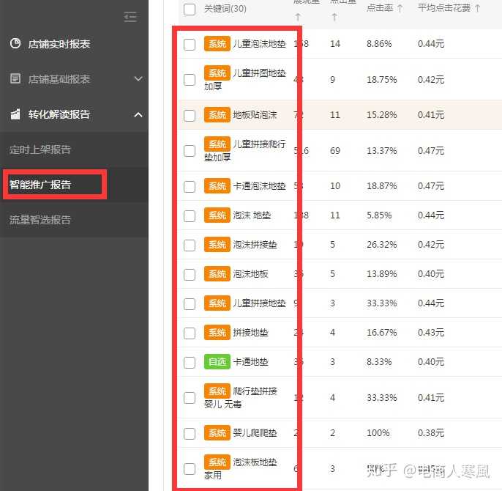Image resolution: width=502 pixels, height=491 pixels.
Task: Click the 15.28% click-rate value
Action: [382, 115]
